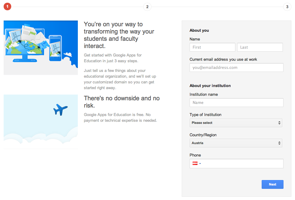Click the airplane and clouds illustration
295x200 pixels.
click(41, 121)
